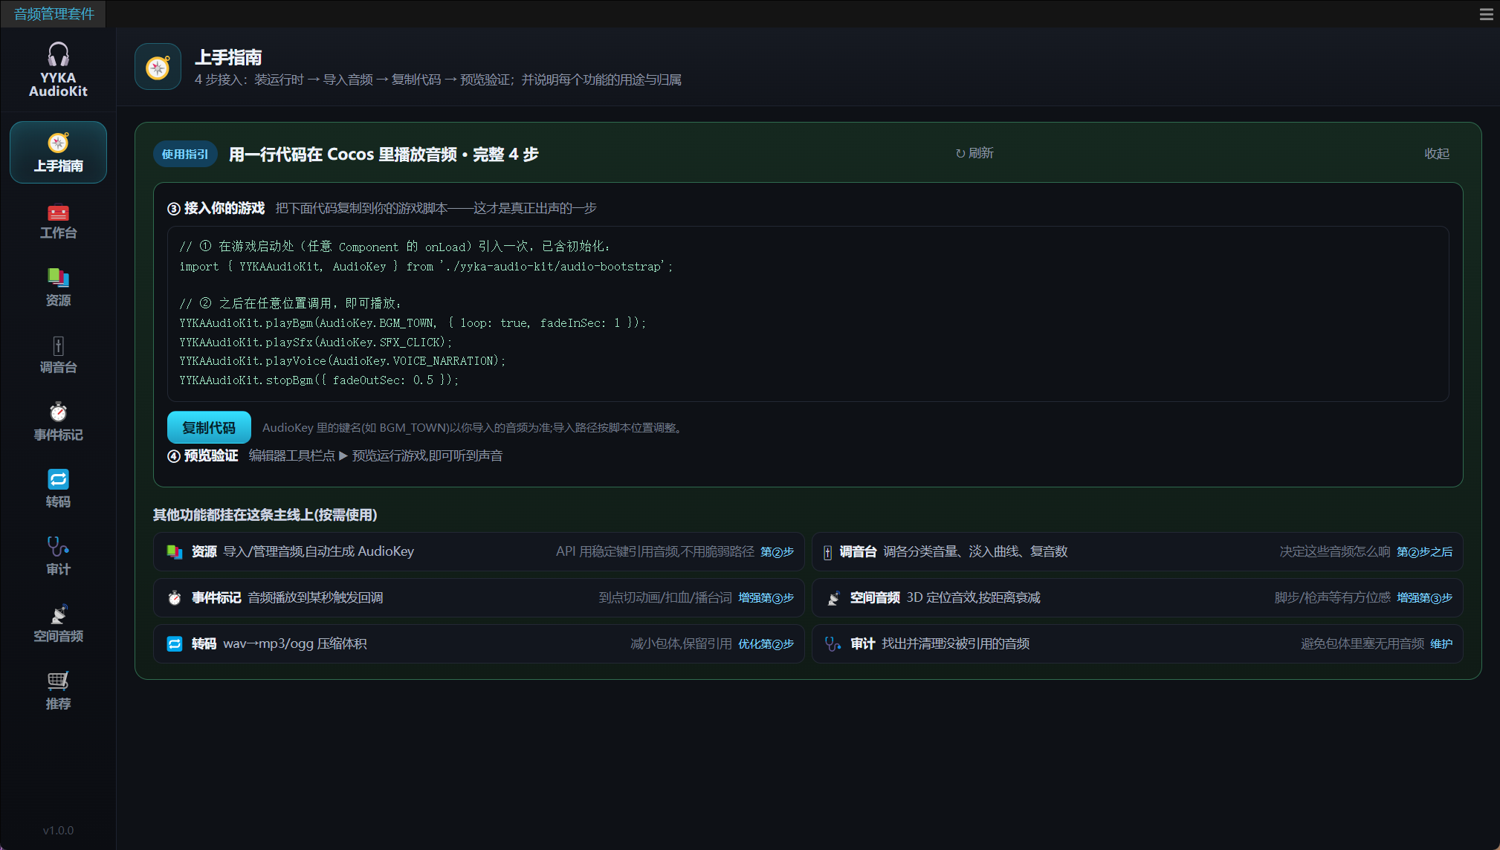This screenshot has width=1500, height=850.
Task: Select the 音频管理套件 tab
Action: (54, 13)
